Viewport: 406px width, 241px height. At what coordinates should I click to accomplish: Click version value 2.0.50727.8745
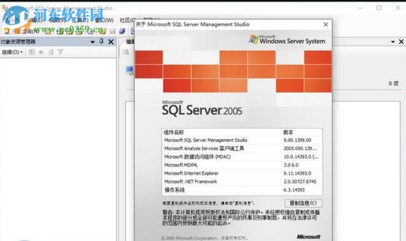click(x=300, y=182)
